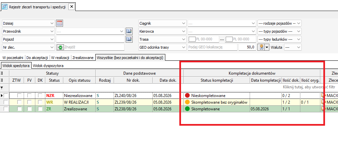Open column chooser icon beside ZTW header

[2, 80]
